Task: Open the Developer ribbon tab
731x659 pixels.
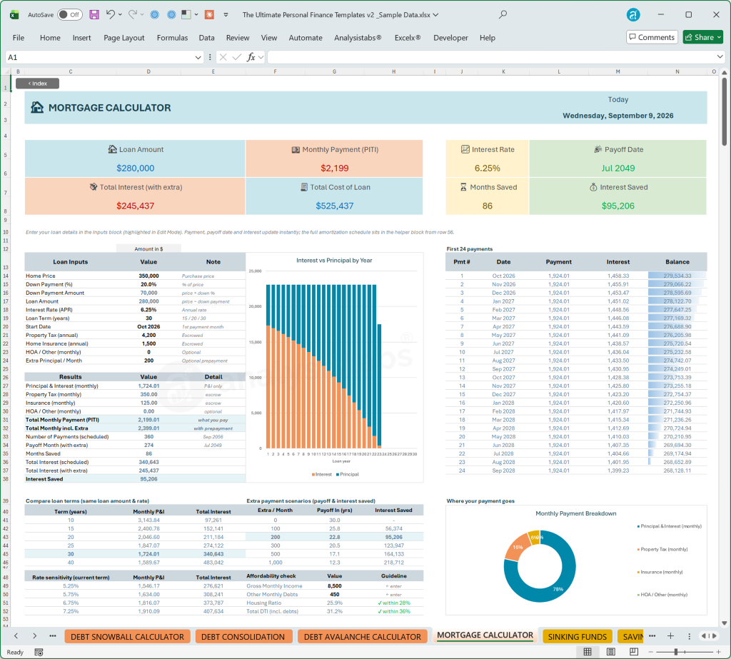Action: click(x=450, y=38)
